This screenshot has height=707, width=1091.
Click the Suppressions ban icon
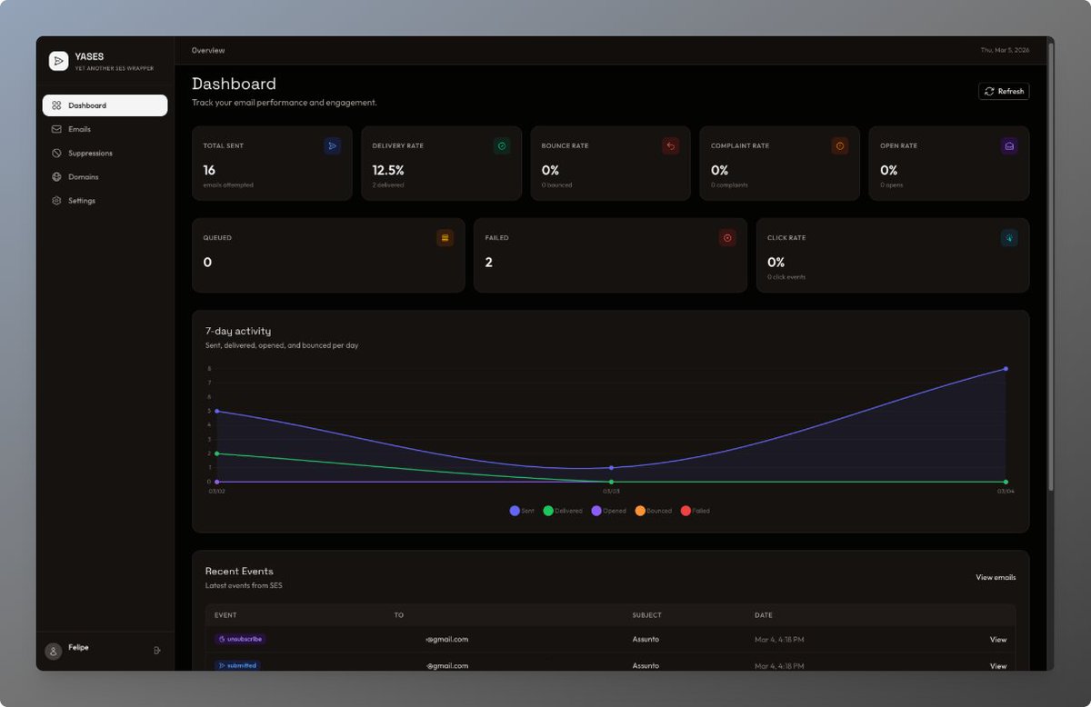pyautogui.click(x=56, y=153)
